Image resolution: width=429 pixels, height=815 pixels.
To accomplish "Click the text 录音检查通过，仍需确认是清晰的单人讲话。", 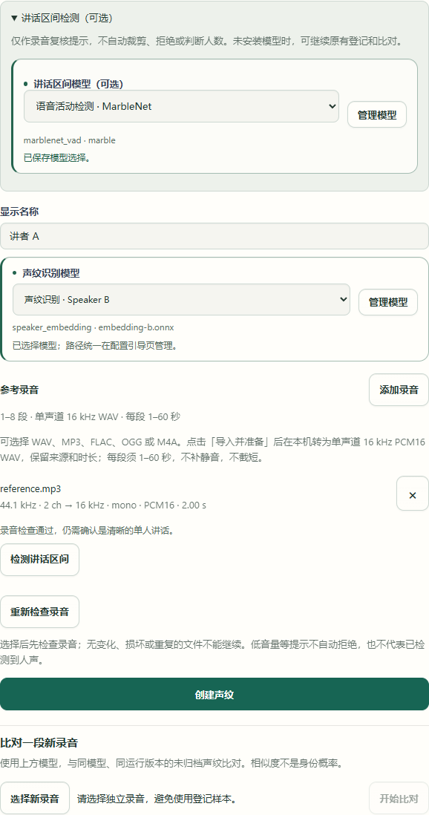I will pos(86,531).
